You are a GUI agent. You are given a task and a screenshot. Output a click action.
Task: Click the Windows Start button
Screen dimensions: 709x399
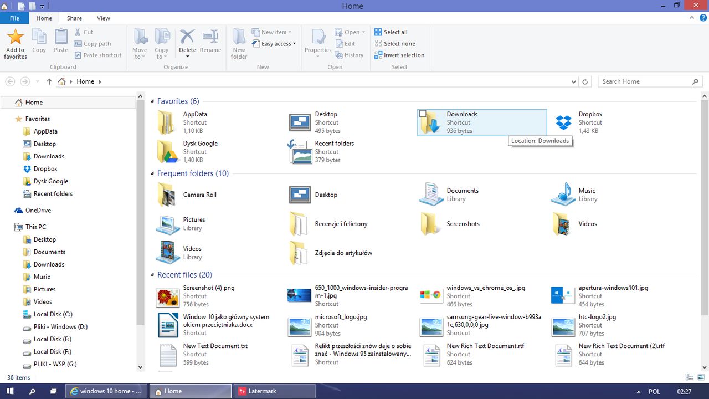coord(10,391)
